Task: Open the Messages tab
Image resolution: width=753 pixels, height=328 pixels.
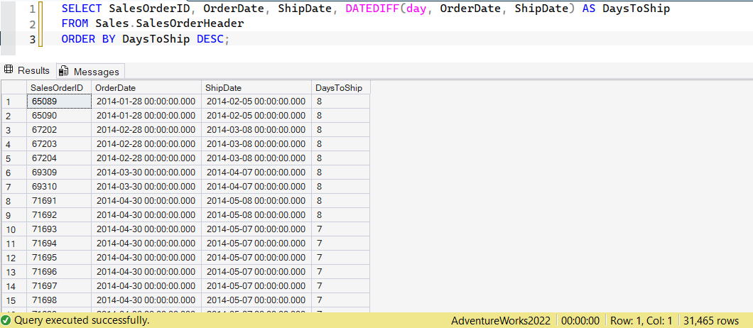Action: tap(90, 72)
